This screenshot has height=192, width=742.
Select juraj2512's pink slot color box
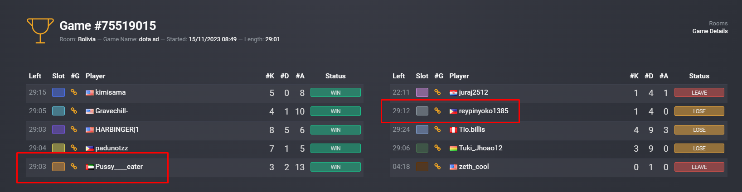(x=422, y=92)
